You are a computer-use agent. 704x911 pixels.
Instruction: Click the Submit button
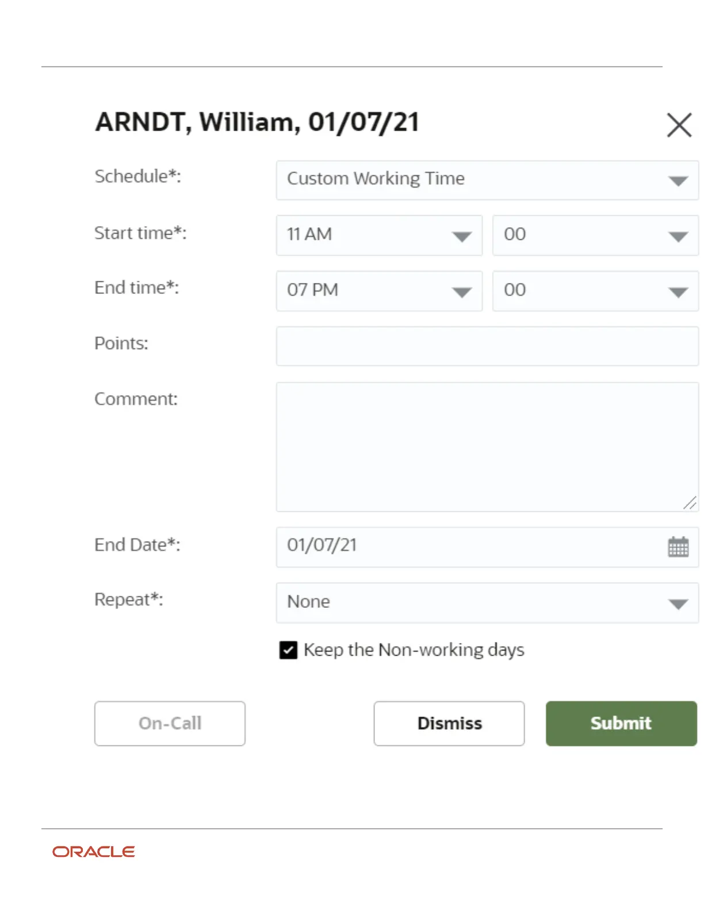pyautogui.click(x=621, y=724)
